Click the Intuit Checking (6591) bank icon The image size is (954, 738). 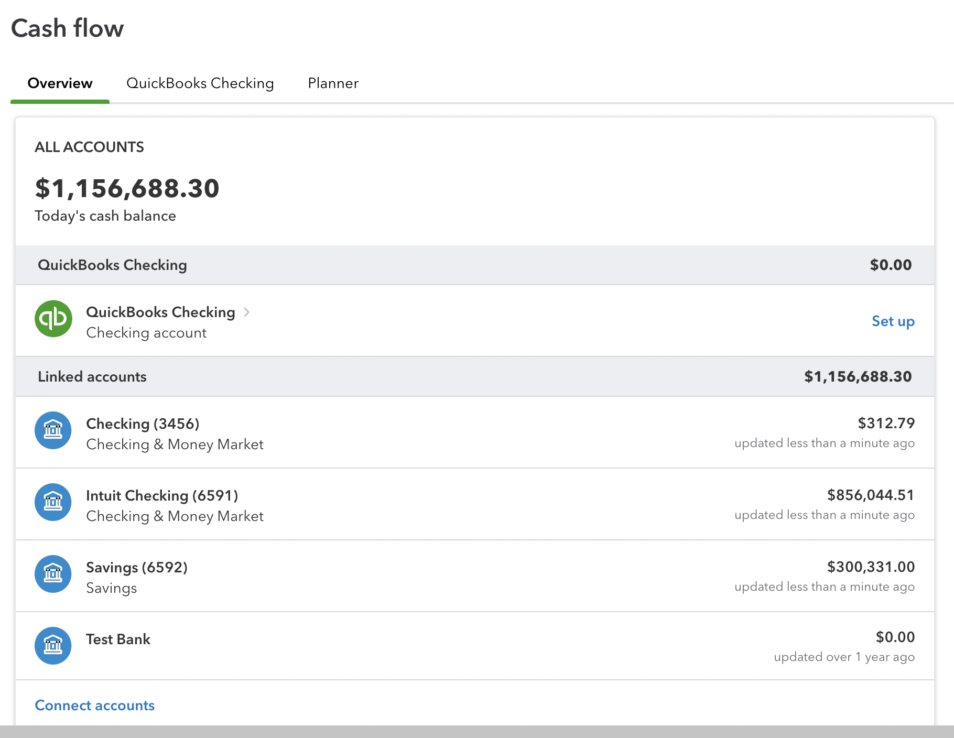(53, 502)
